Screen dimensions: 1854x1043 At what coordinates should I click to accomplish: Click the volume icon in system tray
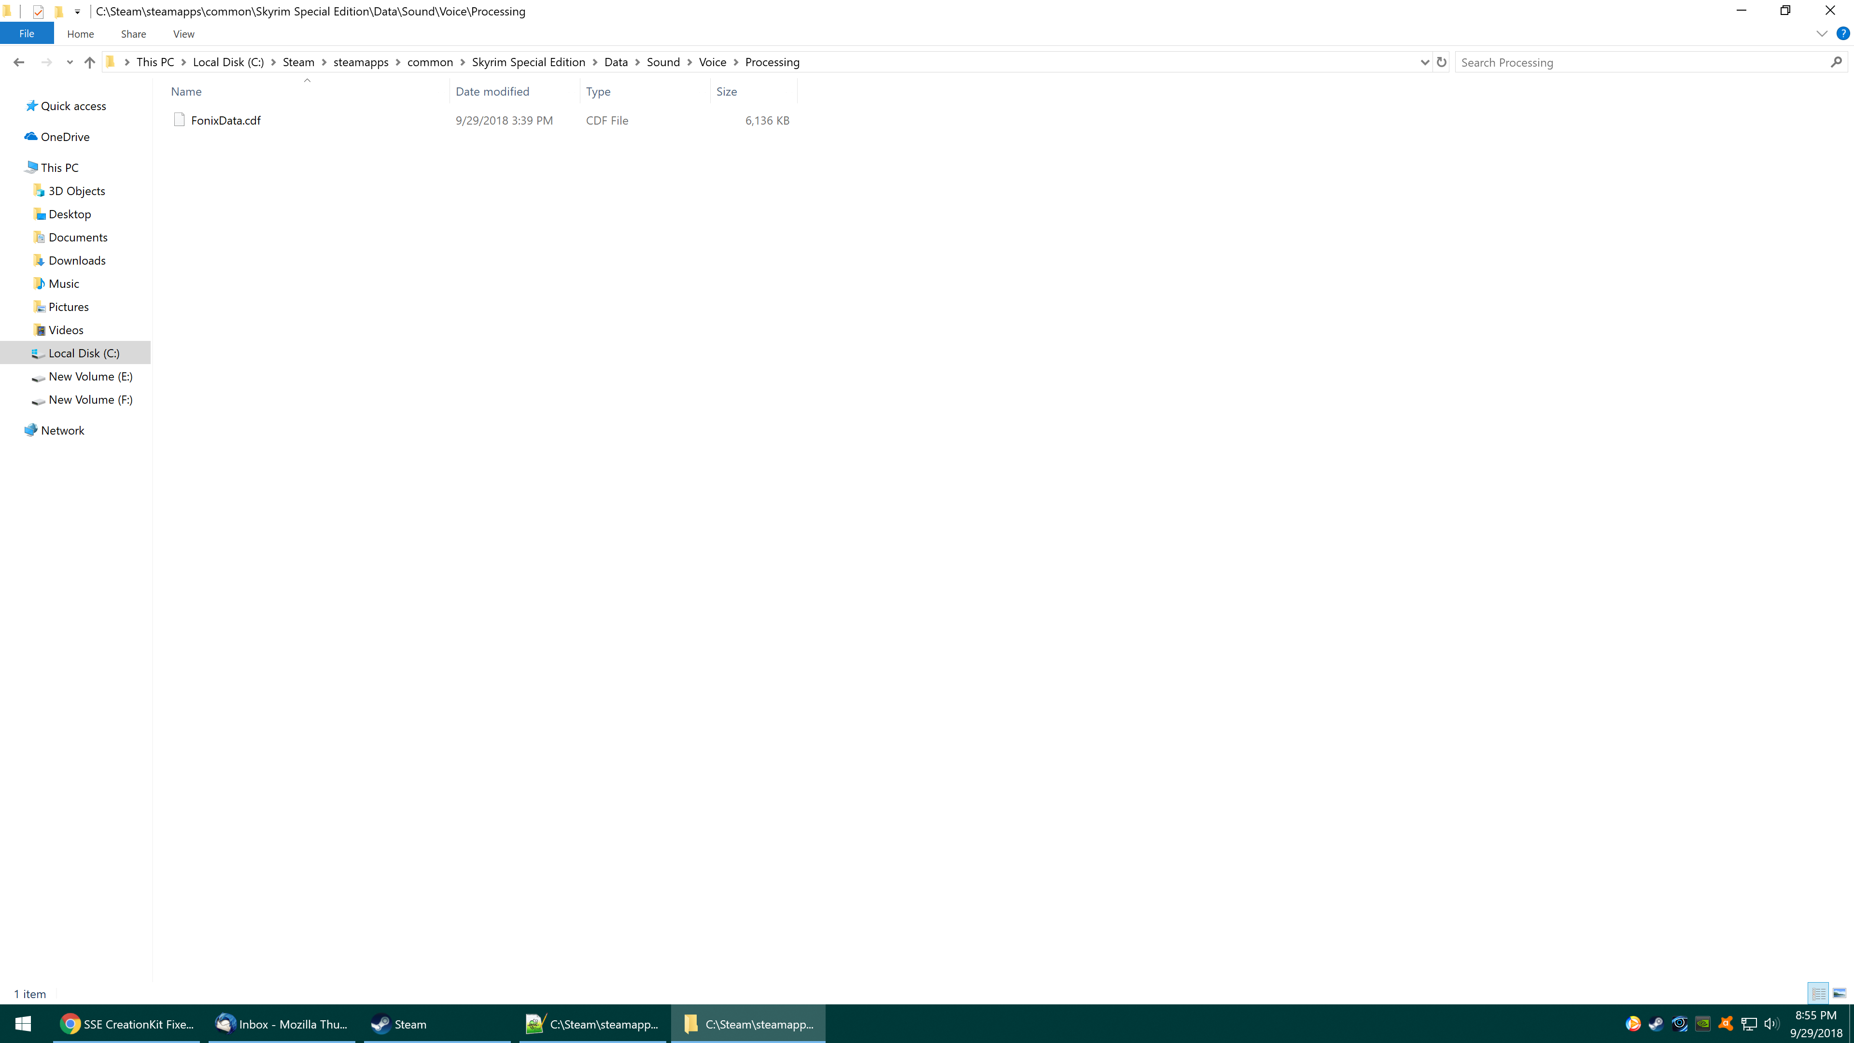click(1770, 1024)
